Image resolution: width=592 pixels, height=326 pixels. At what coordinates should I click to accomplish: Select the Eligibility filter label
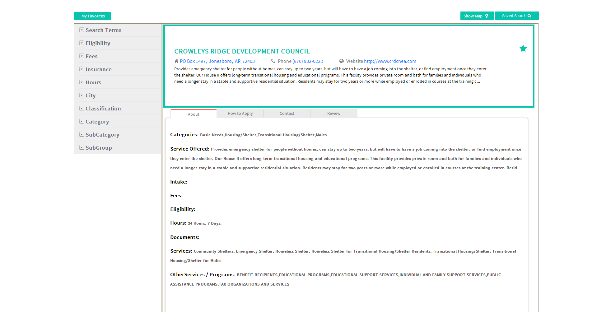coord(98,43)
